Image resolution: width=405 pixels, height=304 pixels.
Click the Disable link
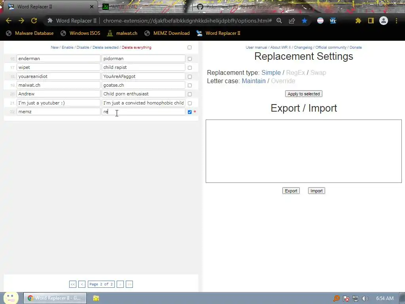point(83,47)
